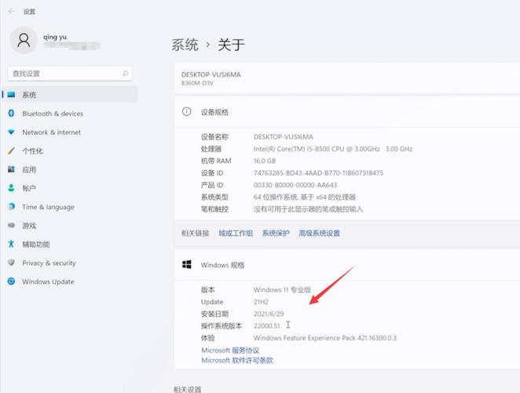The image size is (520, 393).
Task: Click the Update value 21H2
Action: 261,302
